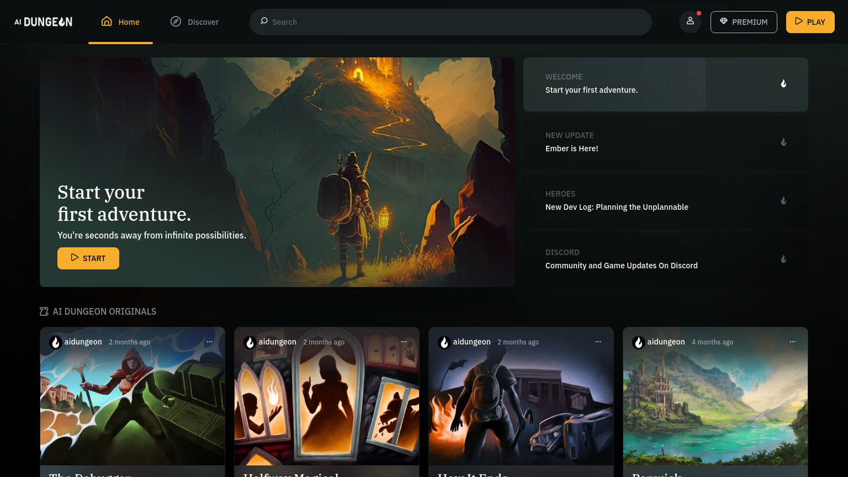848x477 pixels.
Task: Open more options on second scenario card
Action: click(404, 342)
